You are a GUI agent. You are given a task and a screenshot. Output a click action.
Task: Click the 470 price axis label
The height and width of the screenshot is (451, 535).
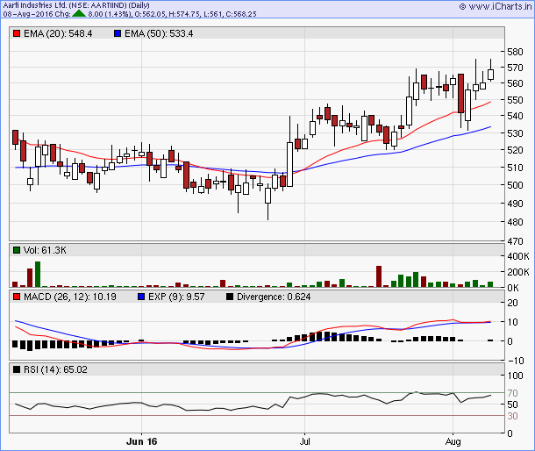(x=515, y=241)
